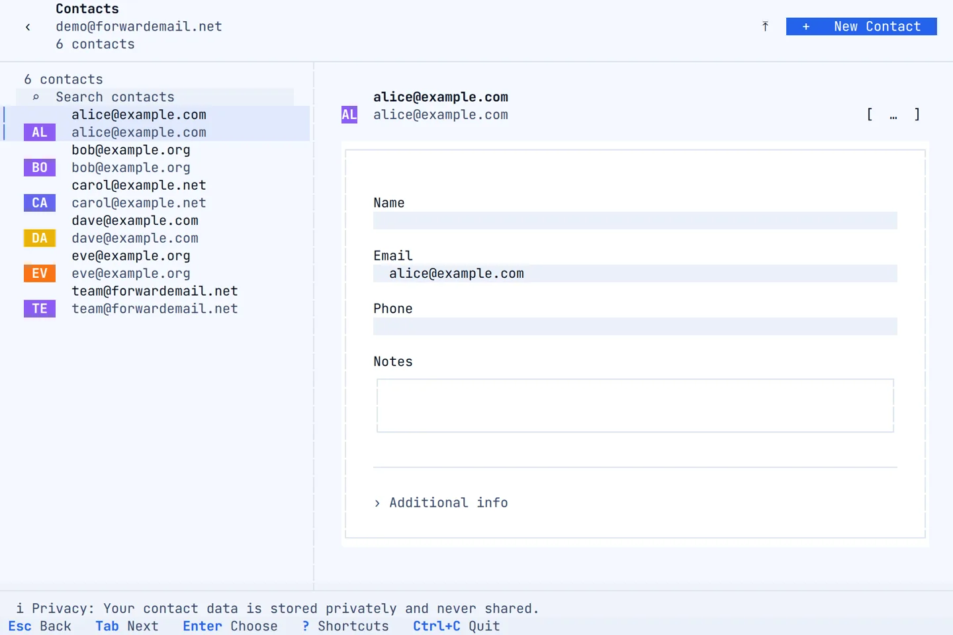
Task: Select the DA avatar for dave
Action: tap(40, 238)
